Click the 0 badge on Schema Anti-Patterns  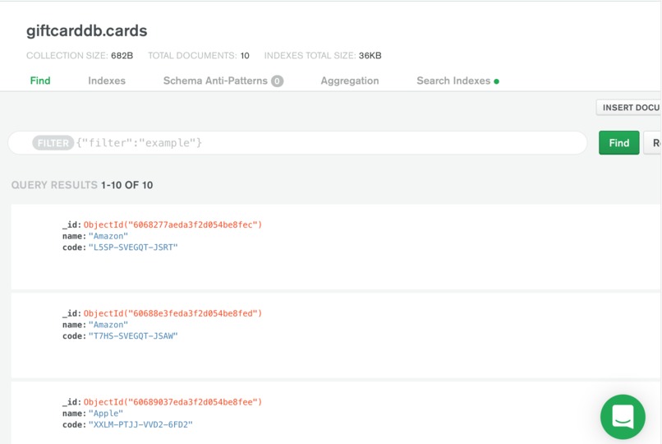(277, 81)
